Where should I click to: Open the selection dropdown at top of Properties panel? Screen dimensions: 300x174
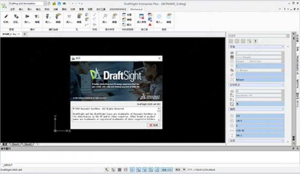(259, 36)
